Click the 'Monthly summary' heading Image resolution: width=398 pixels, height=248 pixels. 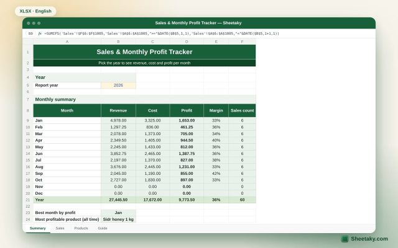144,99
